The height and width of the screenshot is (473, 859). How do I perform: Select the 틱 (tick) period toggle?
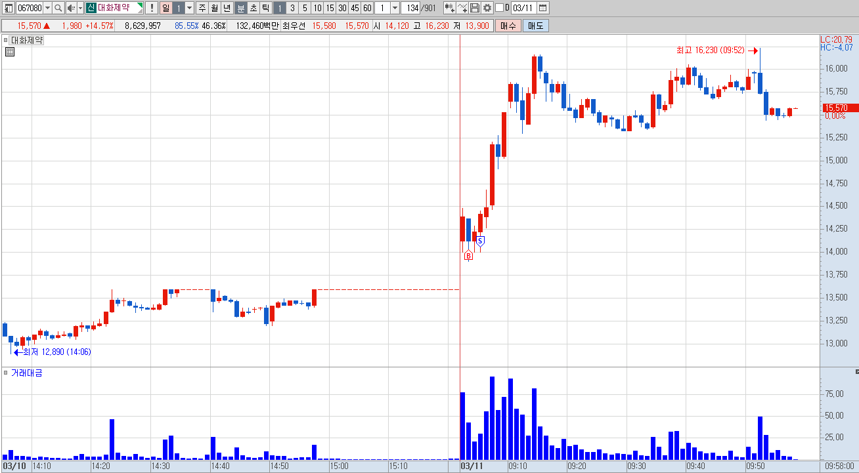point(265,8)
